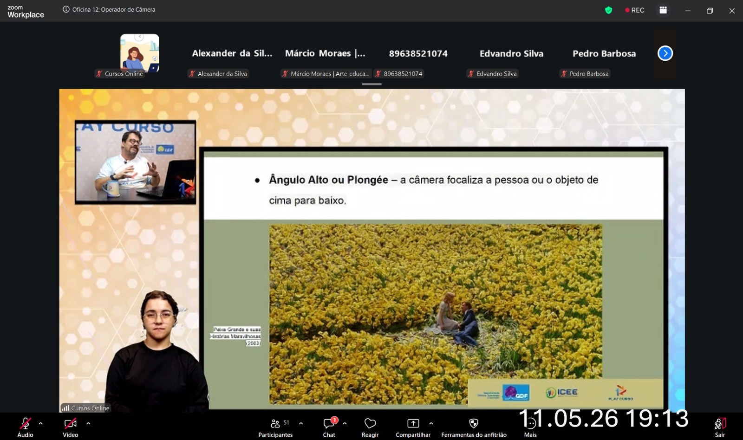The height and width of the screenshot is (440, 743).
Task: Click the REC recording indicator
Action: (x=635, y=10)
